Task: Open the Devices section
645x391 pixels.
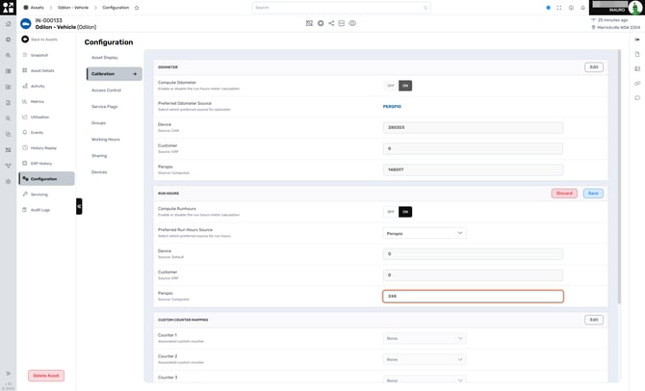Action: 99,172
